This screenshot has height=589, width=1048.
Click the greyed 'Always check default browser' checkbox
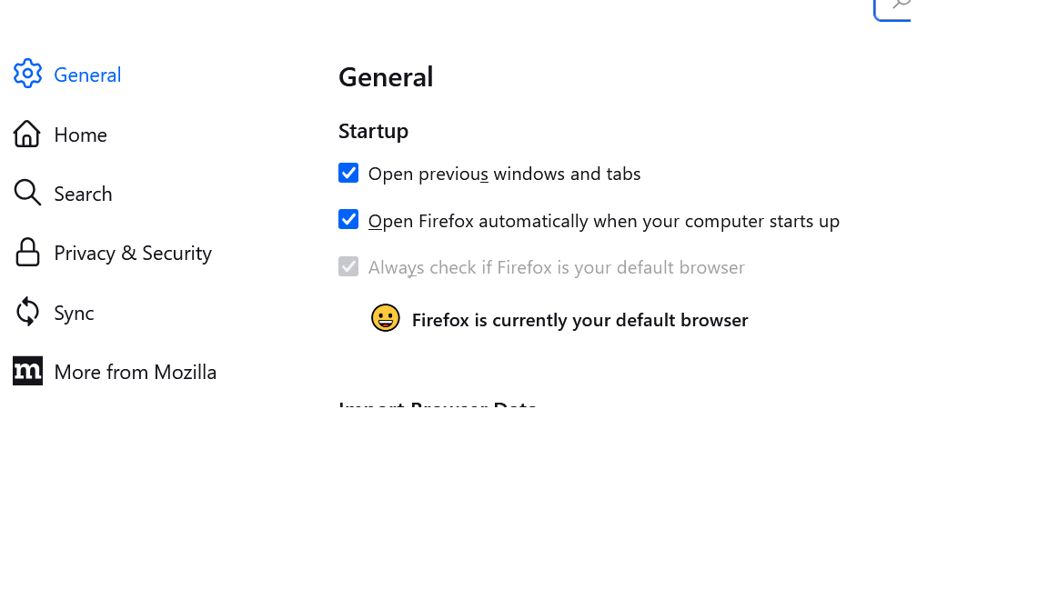(x=348, y=266)
